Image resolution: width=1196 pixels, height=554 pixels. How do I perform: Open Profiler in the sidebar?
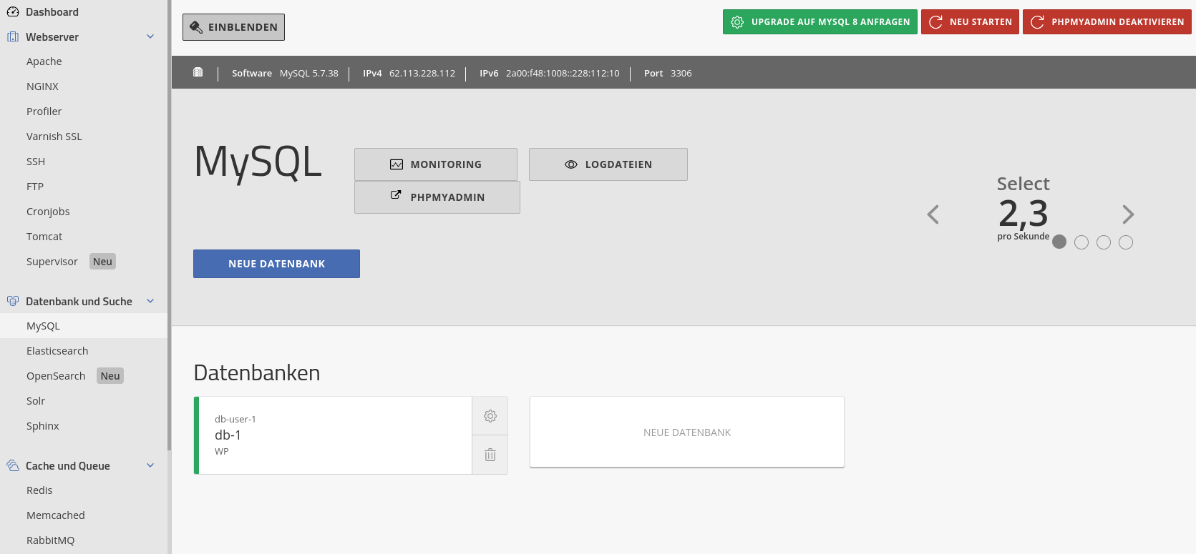click(x=44, y=112)
